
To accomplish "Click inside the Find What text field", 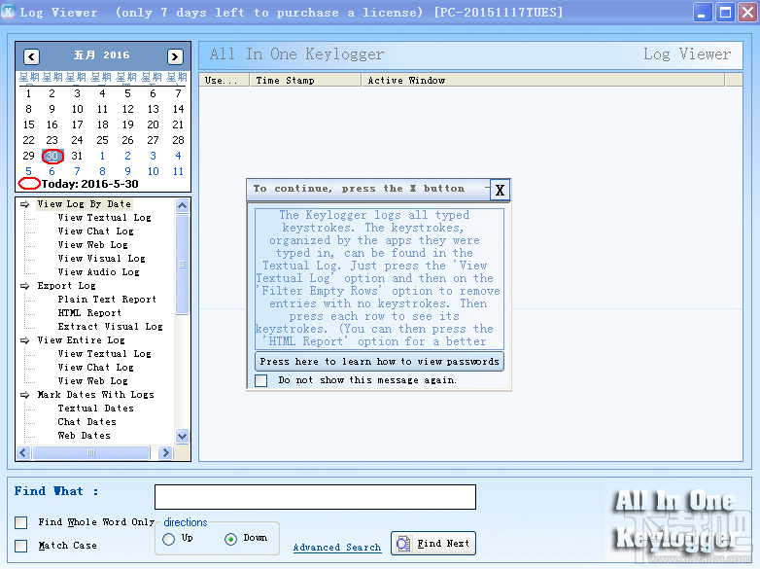I will 315,497.
